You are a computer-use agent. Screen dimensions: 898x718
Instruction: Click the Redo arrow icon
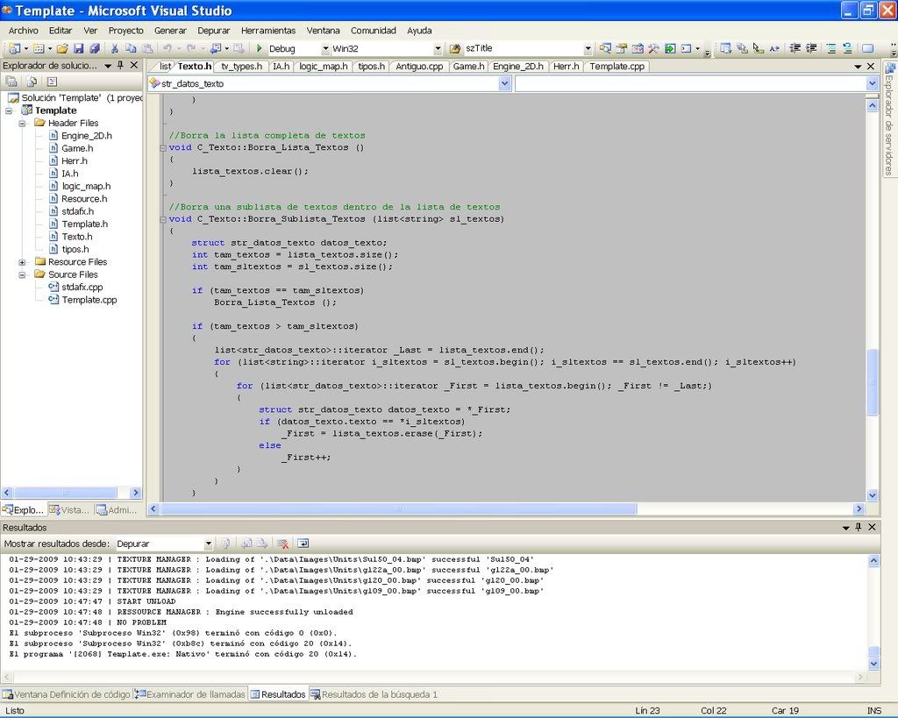tap(191, 49)
